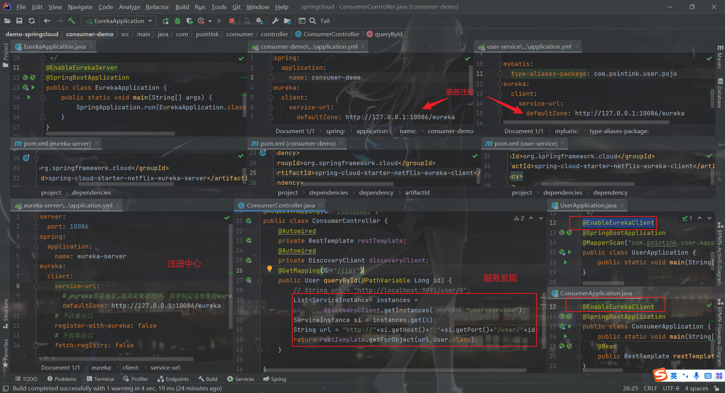This screenshot has height=393, width=725.
Task: Click horizontal scrollbar under EurekaApplication.java editor
Action: tap(111, 133)
